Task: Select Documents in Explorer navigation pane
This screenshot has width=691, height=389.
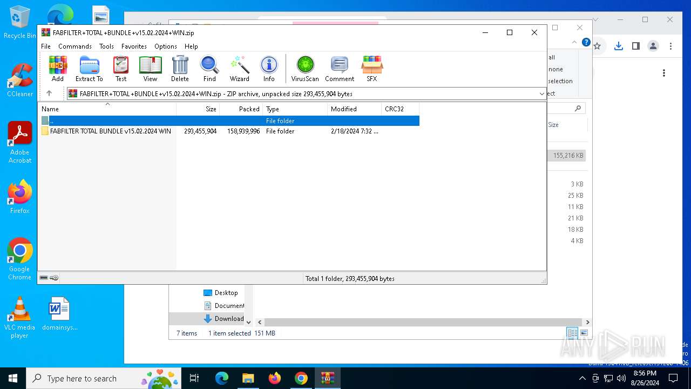Action: tap(224, 306)
